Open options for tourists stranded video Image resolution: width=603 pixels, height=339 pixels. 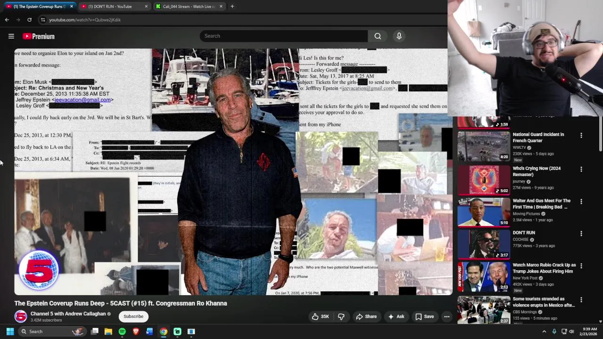[581, 299]
